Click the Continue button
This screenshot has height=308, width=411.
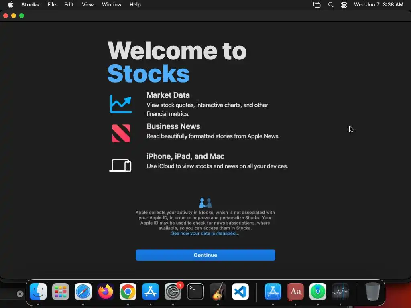(205, 255)
